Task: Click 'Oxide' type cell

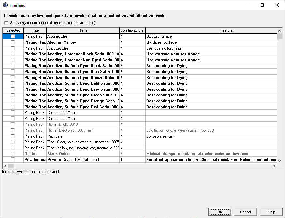Action: point(35,154)
